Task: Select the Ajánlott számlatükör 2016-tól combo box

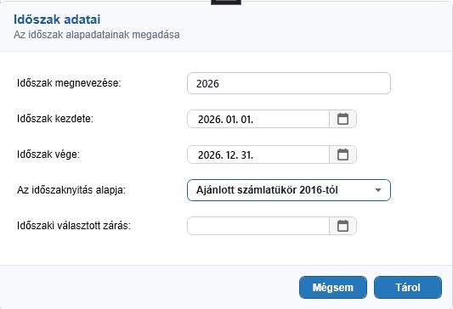Action: pos(289,190)
